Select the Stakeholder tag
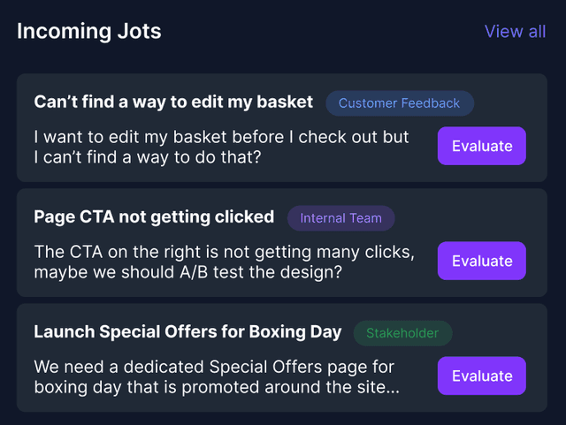This screenshot has height=425, width=566. tap(402, 333)
